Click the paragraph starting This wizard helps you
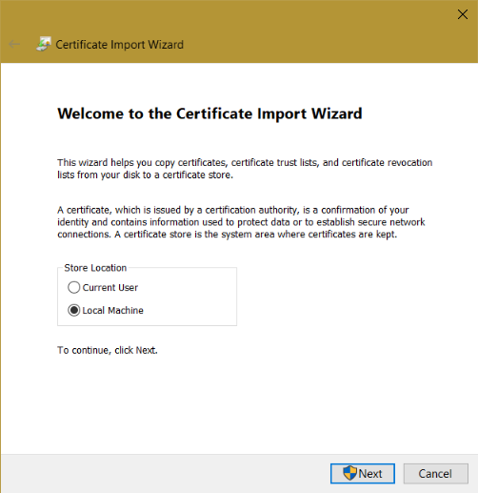478x493 pixels. (245, 169)
